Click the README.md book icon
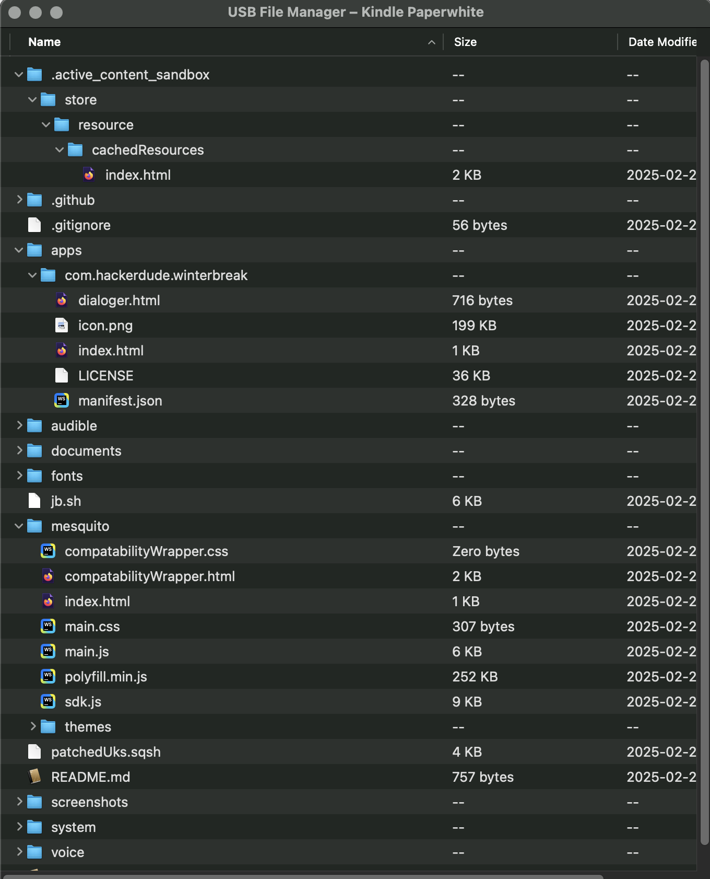Viewport: 710px width, 879px height. (x=34, y=777)
